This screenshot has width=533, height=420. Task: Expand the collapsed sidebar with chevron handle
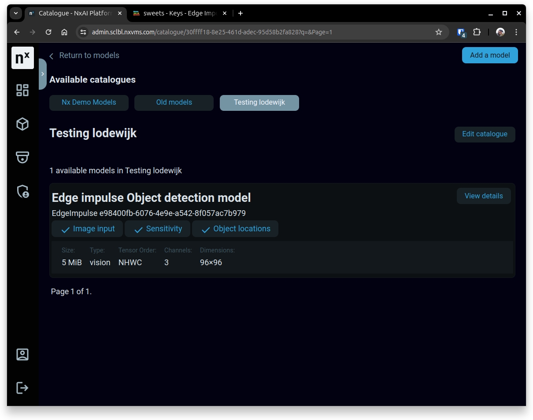[x=42, y=74]
